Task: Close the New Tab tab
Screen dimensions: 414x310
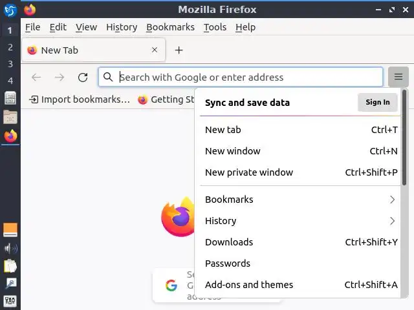Action: coord(155,50)
